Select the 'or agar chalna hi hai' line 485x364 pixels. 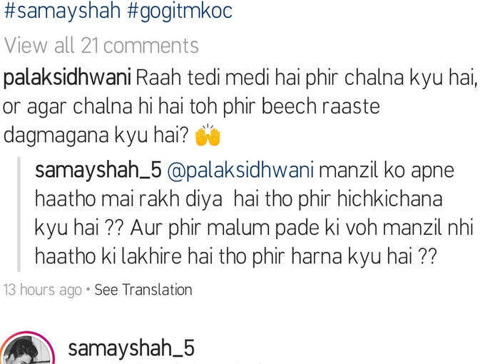click(x=191, y=106)
